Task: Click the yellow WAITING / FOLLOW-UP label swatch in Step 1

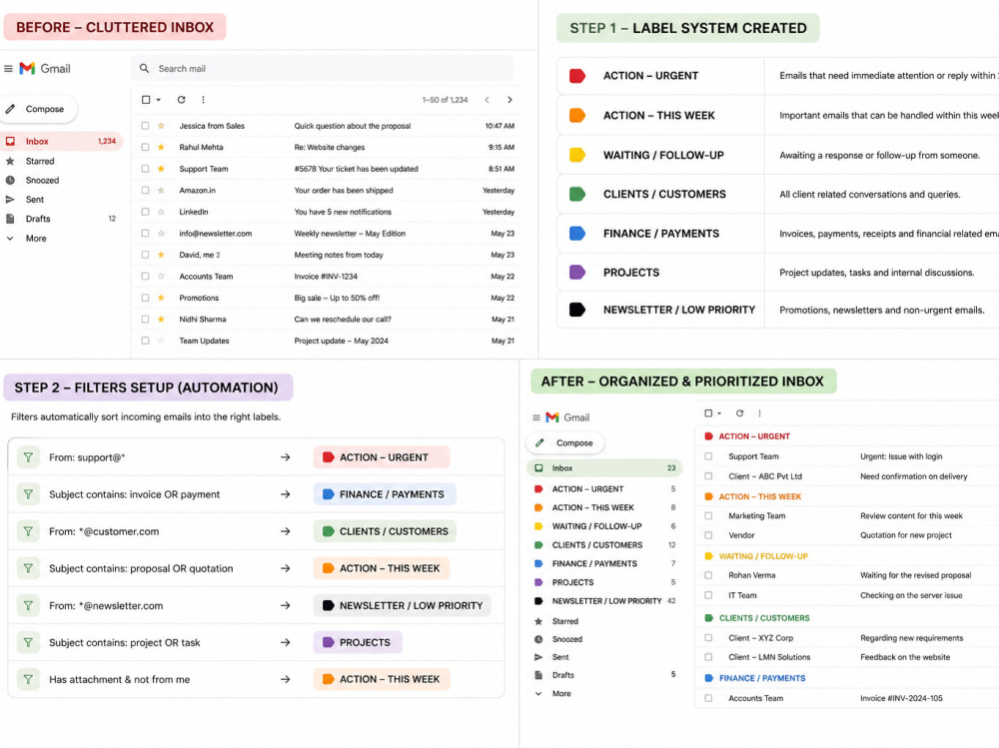Action: 577,155
